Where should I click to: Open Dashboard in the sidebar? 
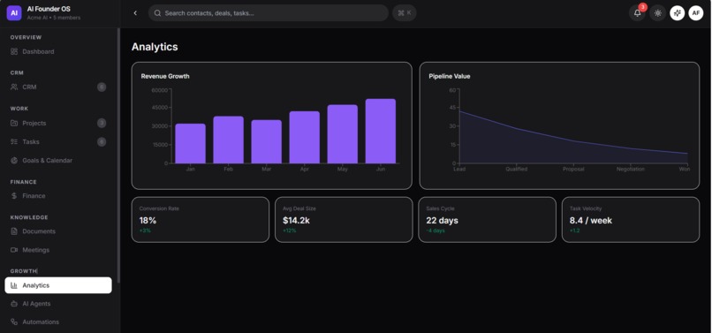(58, 52)
